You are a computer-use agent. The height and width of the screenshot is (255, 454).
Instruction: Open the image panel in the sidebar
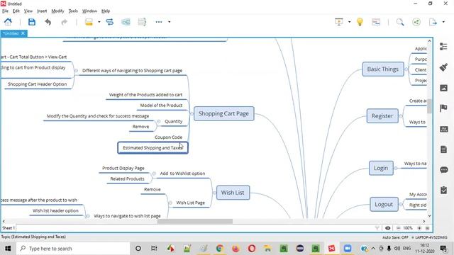(443, 88)
